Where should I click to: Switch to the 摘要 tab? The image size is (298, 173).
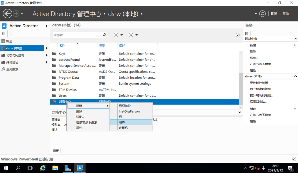56,151
